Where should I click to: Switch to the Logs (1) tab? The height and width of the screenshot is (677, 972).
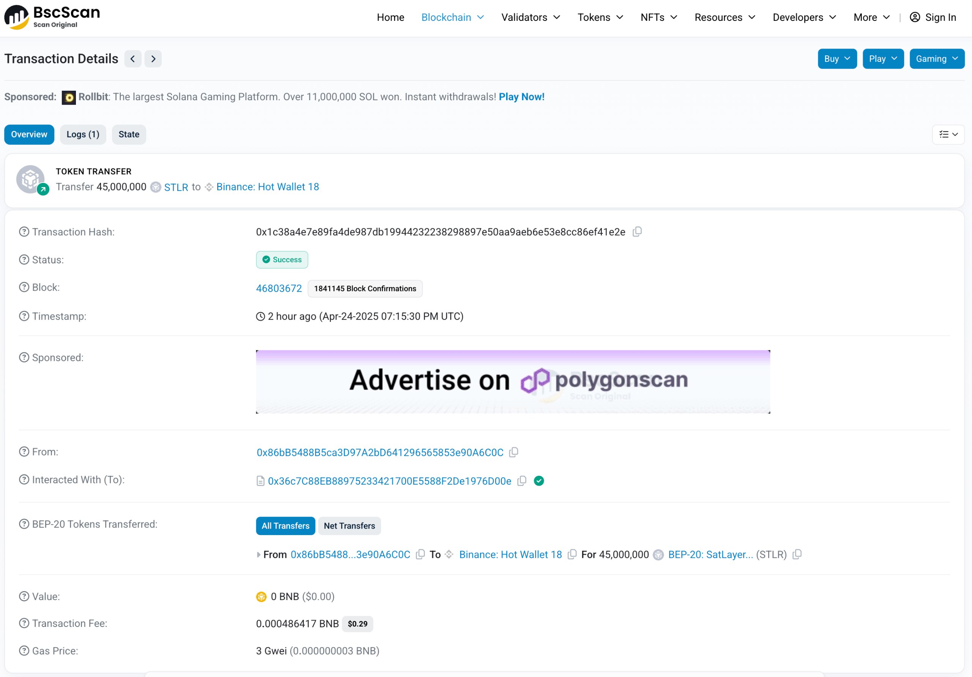83,135
